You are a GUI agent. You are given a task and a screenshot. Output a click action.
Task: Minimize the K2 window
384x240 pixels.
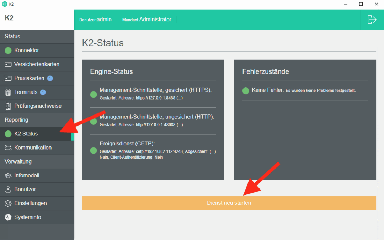coord(346,4)
